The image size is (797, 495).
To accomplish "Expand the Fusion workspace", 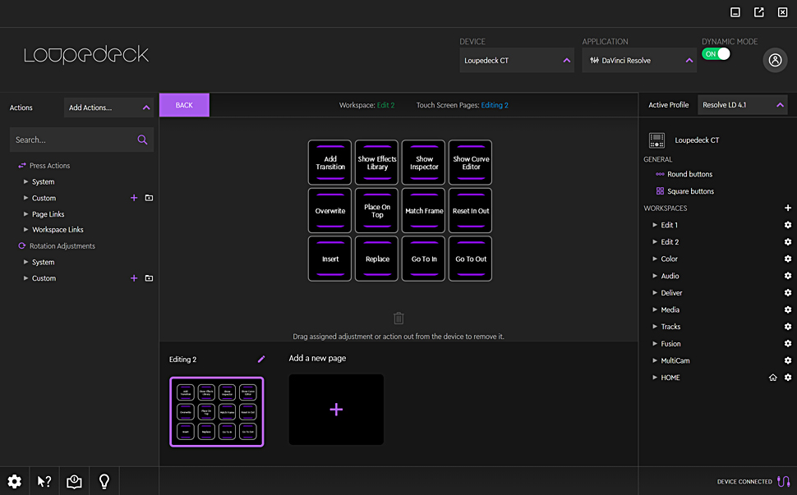I will pos(655,344).
